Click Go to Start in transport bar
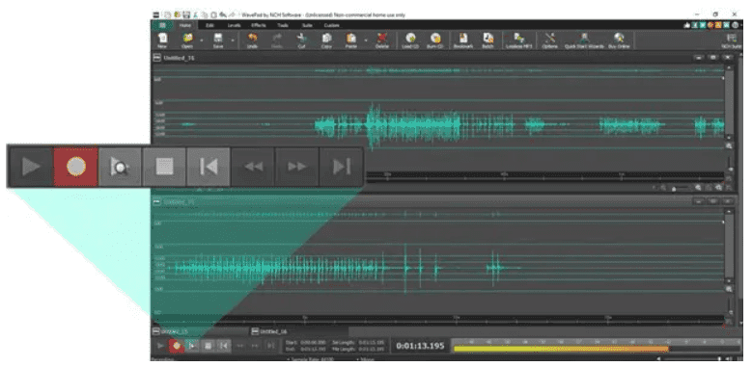752x367 pixels. [x=224, y=345]
